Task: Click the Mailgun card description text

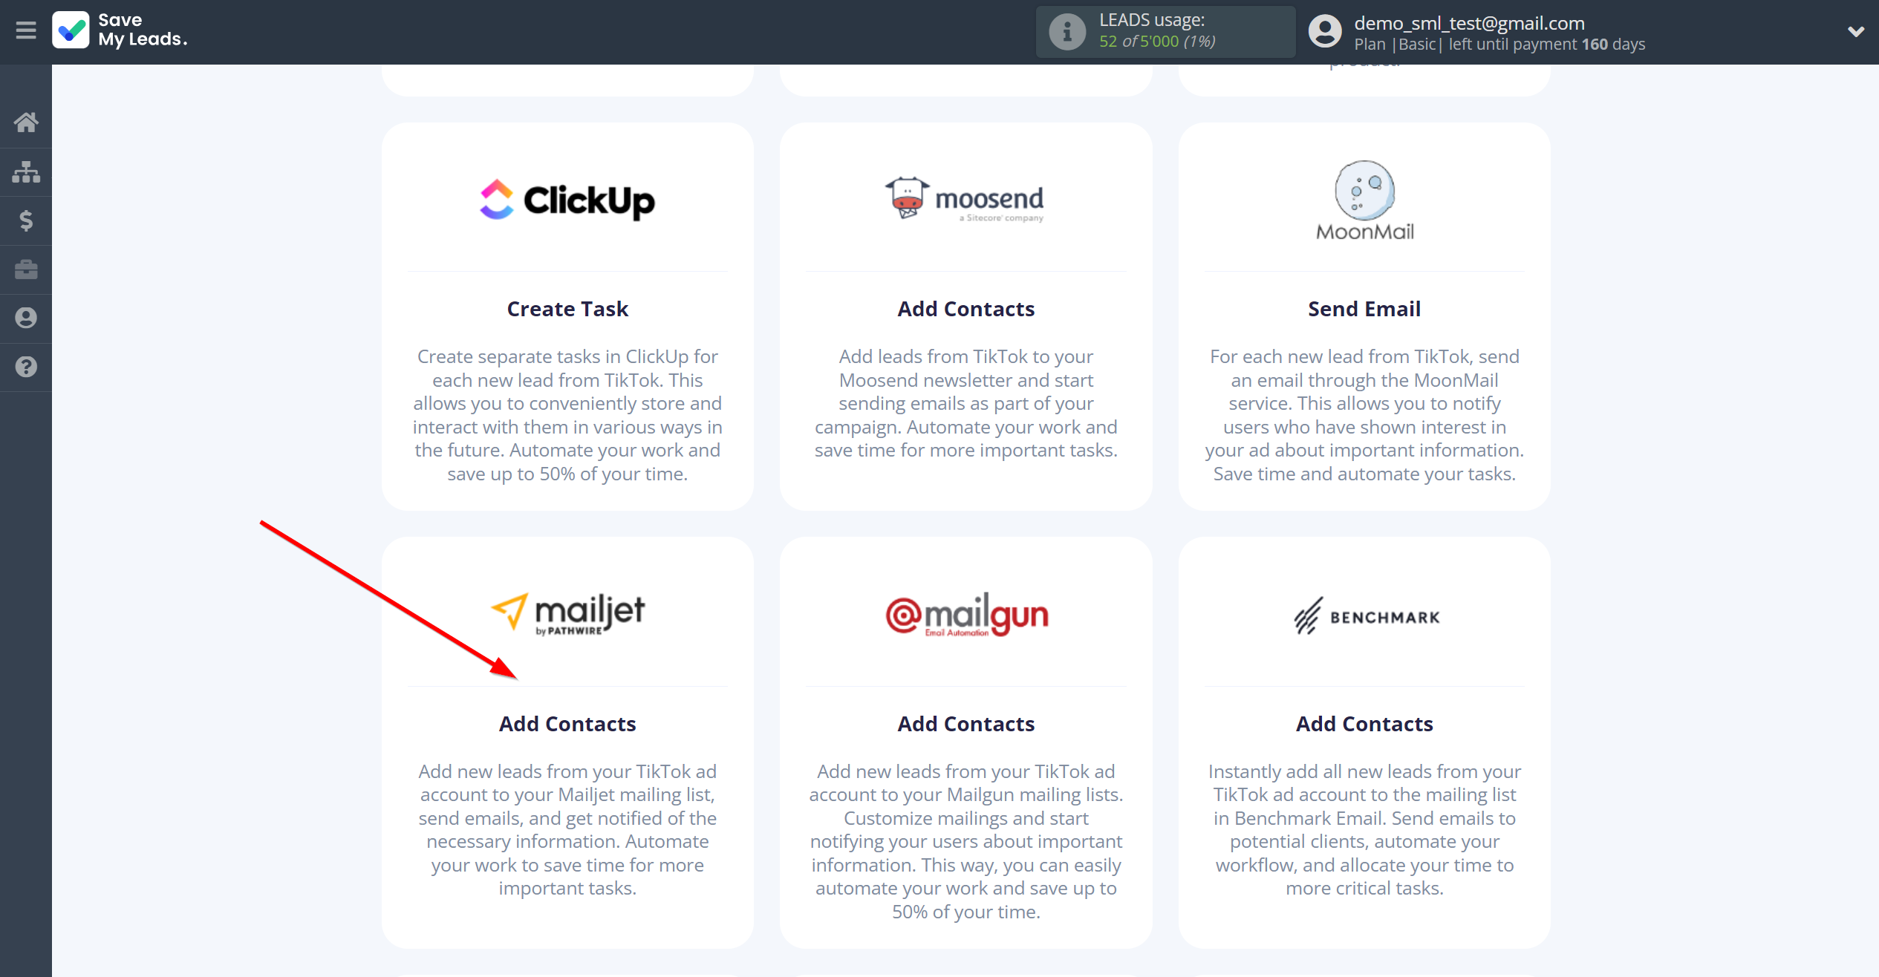Action: tap(965, 841)
